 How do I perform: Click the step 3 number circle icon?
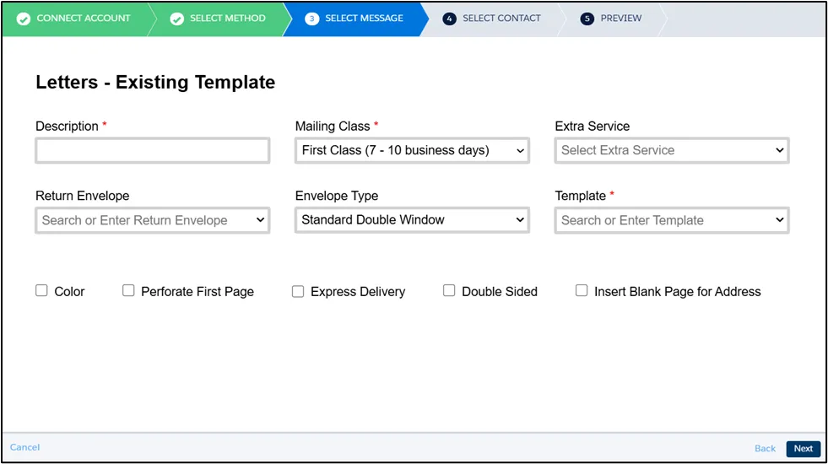click(x=311, y=19)
